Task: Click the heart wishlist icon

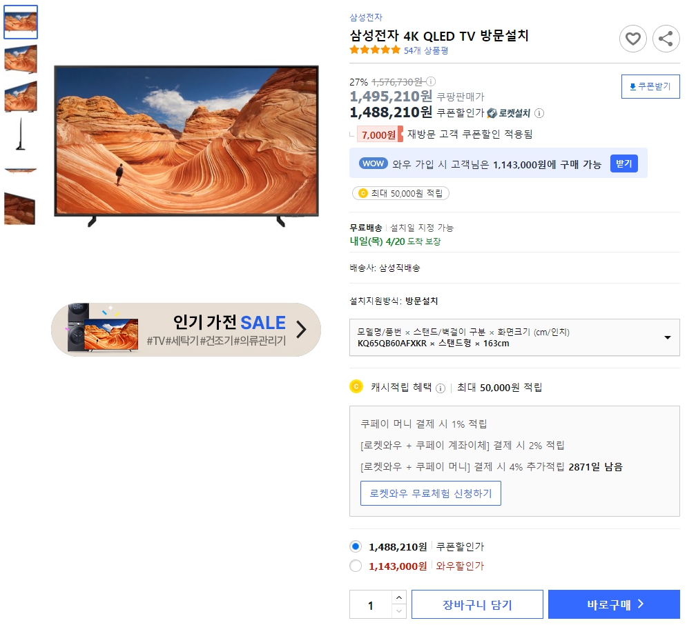Action: click(x=633, y=39)
